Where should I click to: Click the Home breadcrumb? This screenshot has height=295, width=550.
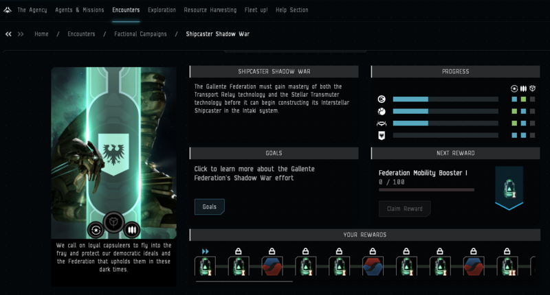click(x=41, y=34)
